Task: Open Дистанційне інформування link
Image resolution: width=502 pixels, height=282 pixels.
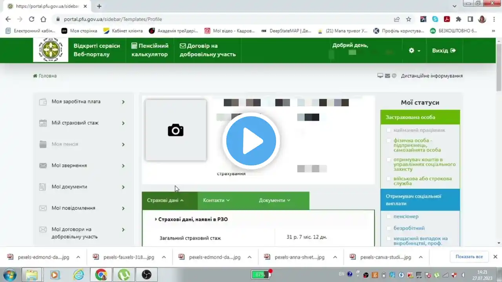Action: pyautogui.click(x=432, y=76)
